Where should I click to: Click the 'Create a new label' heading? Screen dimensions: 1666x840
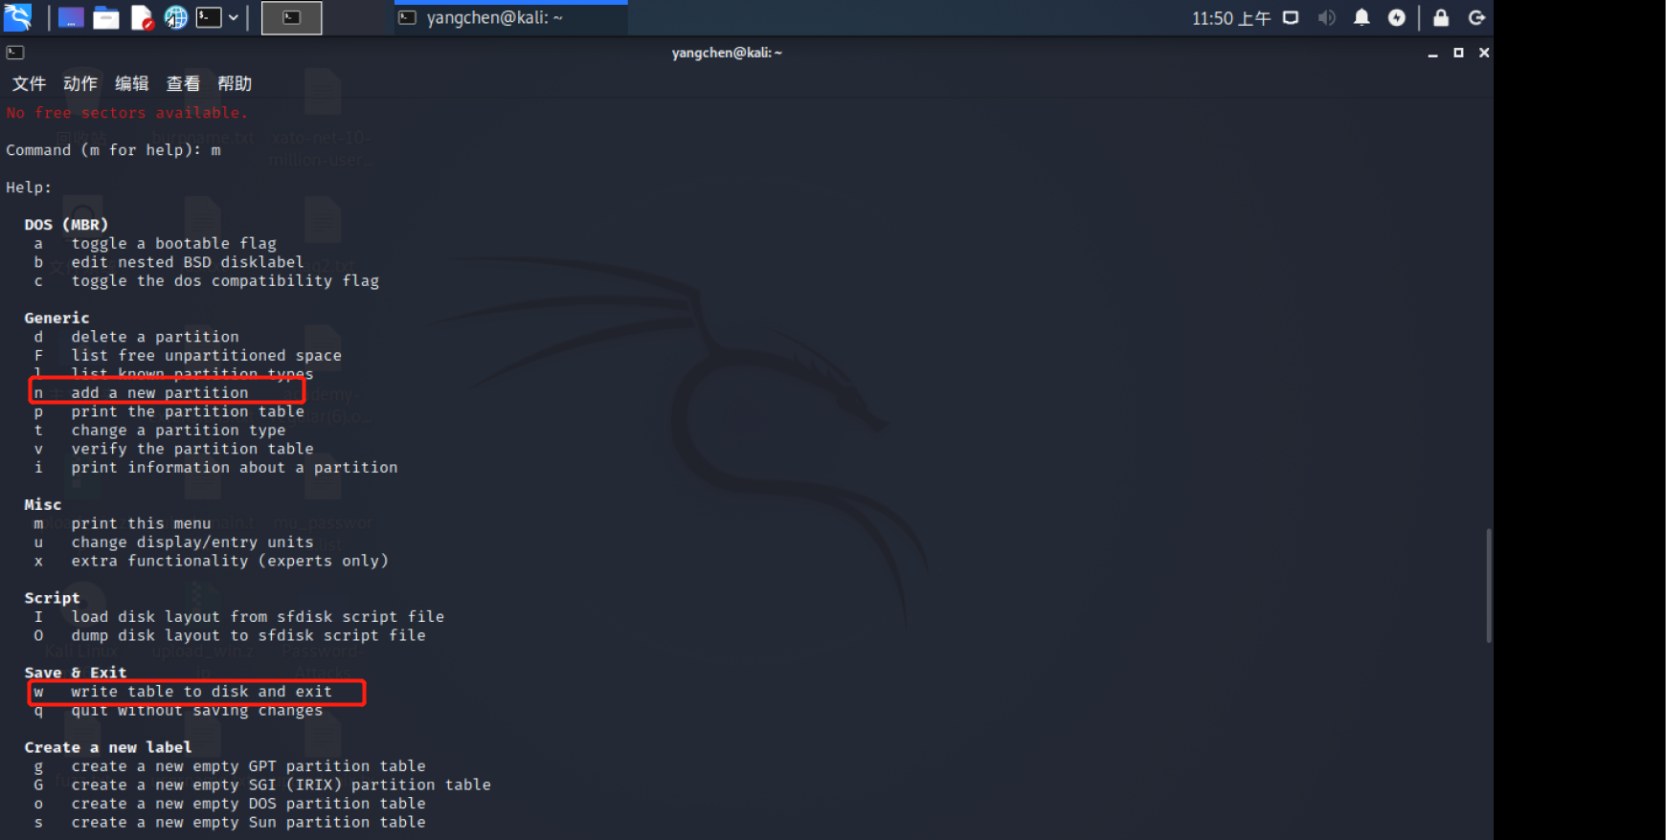108,747
